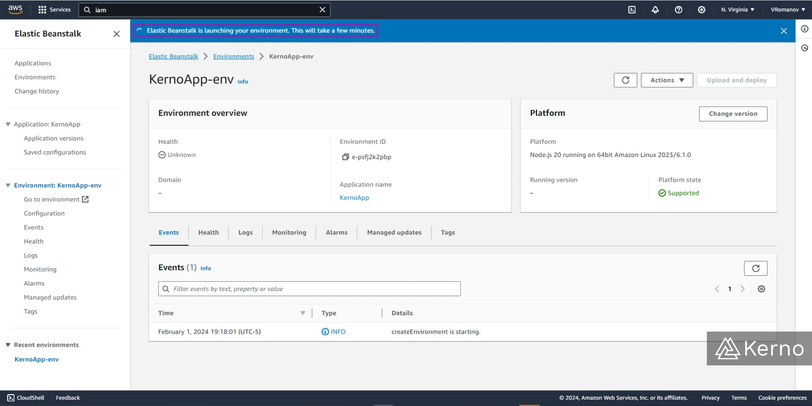Switch to the Monitoring tab

pos(289,233)
